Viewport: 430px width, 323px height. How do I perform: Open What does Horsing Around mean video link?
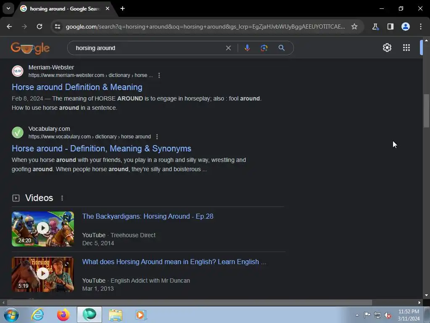point(174,262)
